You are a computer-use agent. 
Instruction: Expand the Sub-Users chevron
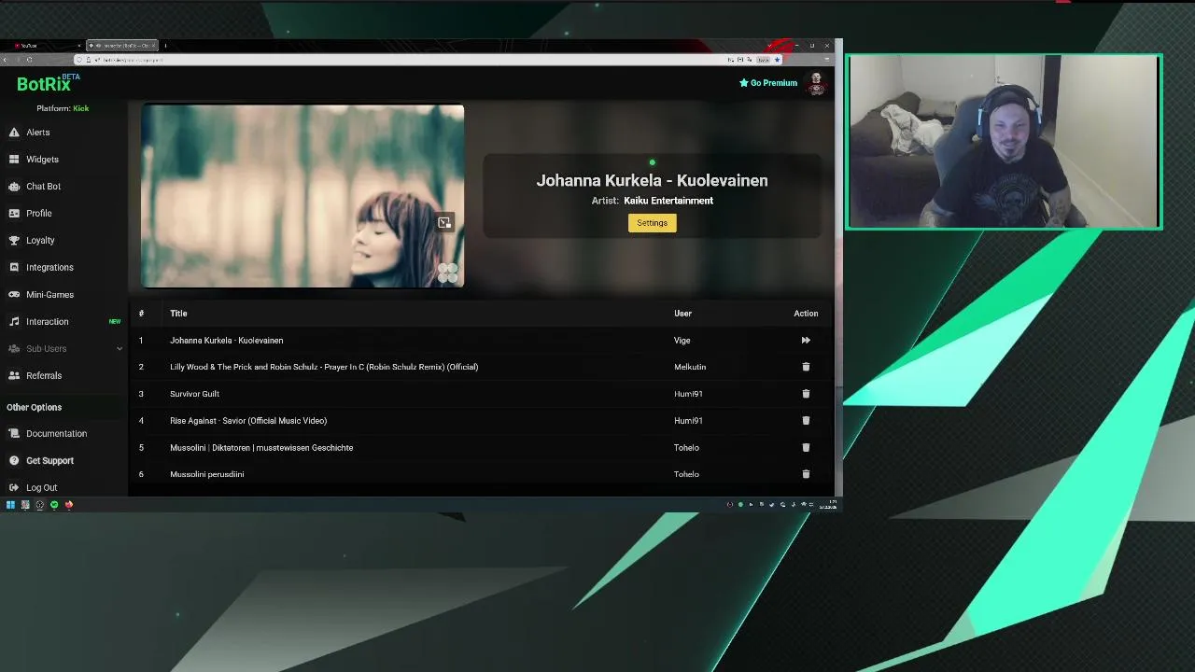[x=119, y=349]
